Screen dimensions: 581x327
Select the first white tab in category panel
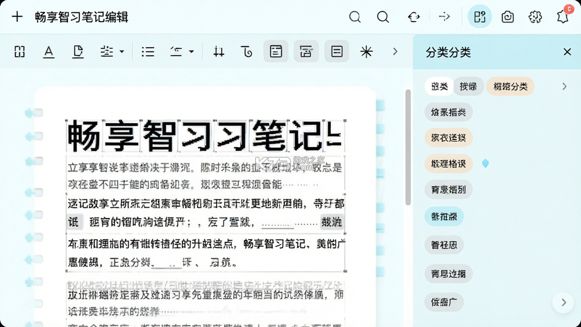pyautogui.click(x=439, y=86)
